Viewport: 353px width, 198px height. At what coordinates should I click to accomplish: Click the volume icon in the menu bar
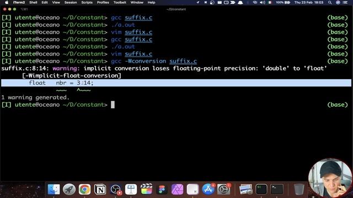click(263, 2)
